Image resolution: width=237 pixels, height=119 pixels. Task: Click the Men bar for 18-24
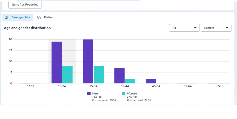click(57, 63)
